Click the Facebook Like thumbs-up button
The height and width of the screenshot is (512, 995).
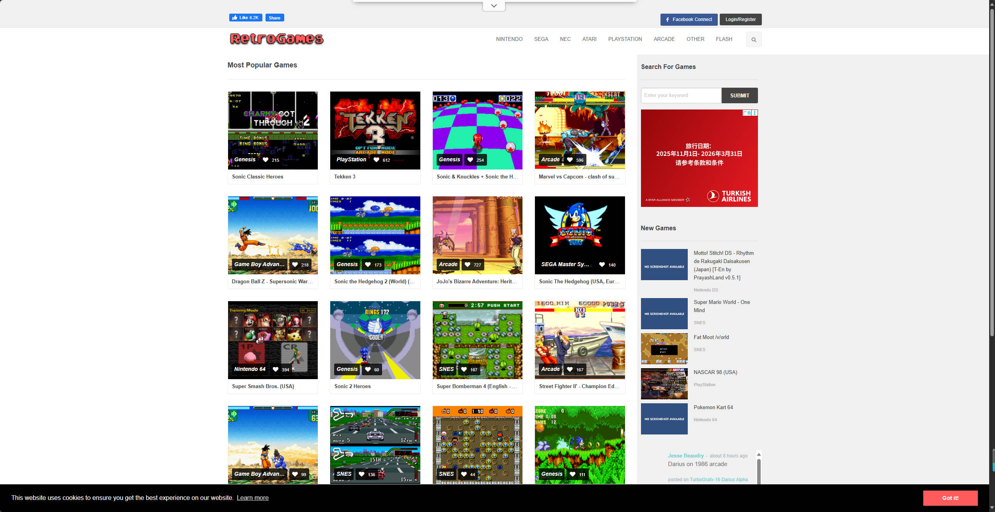click(x=246, y=18)
